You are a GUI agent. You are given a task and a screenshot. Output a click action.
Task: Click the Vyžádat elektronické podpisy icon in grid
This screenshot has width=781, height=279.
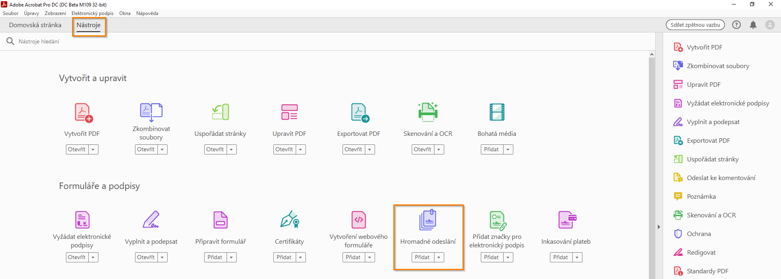tap(82, 220)
